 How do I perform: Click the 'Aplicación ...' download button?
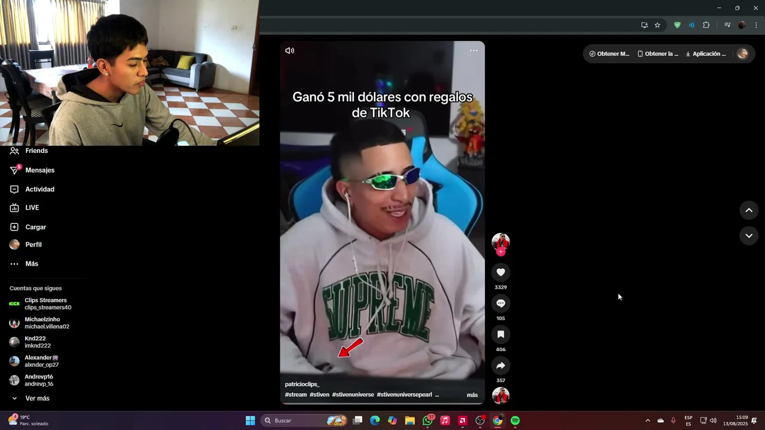coord(706,54)
